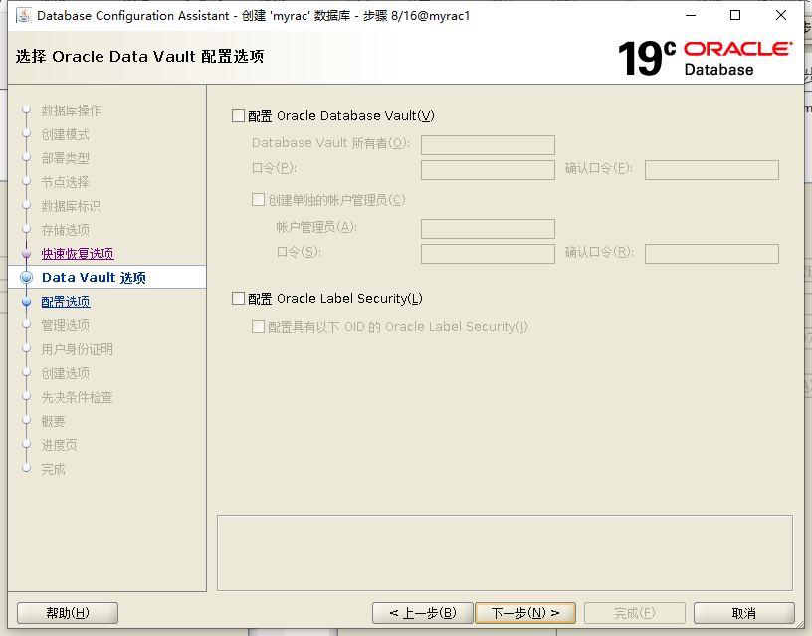Viewport: 812px width, 636px height.
Task: Click the Database Vault 所有者 input field
Action: click(x=488, y=145)
